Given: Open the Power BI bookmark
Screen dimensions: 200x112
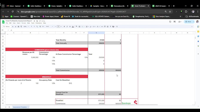Looking at the screenshot, I should click(65, 16).
